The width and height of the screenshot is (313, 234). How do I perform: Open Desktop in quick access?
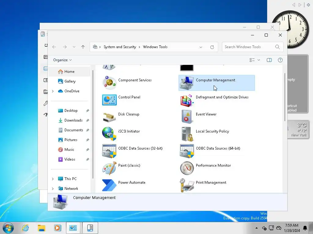69,111
